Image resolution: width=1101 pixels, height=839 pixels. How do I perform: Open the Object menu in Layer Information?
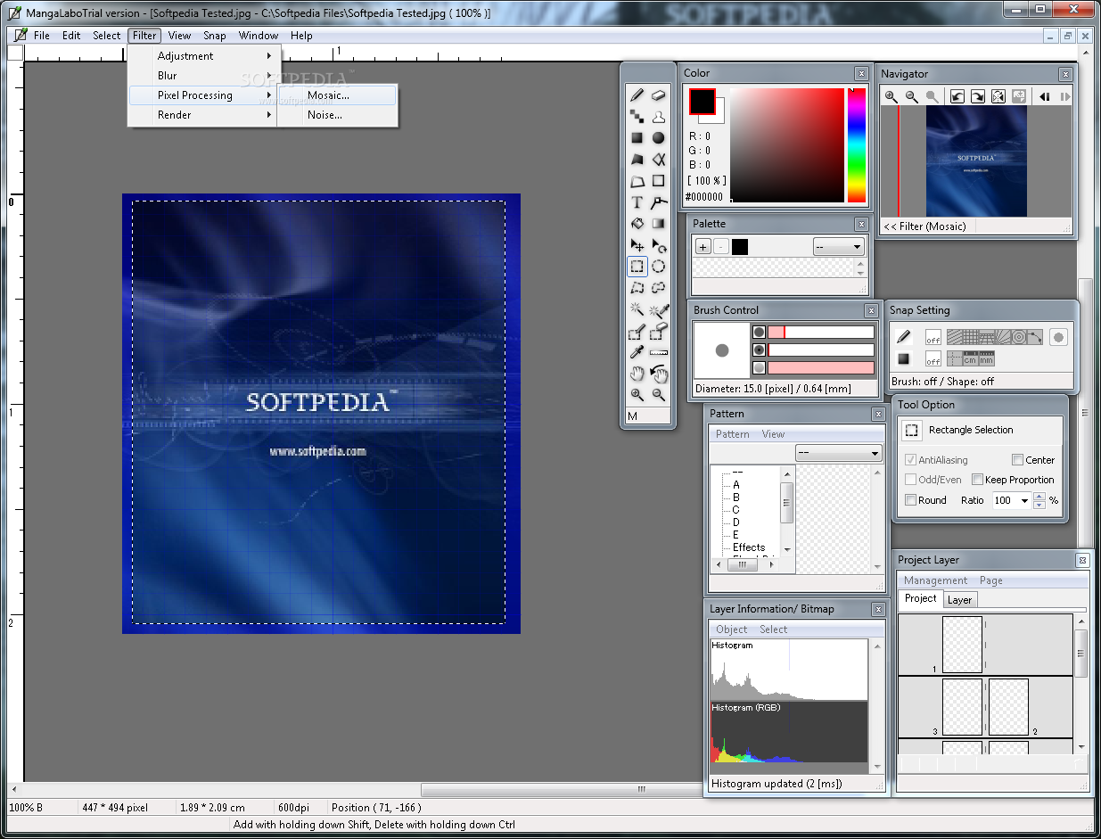732,629
